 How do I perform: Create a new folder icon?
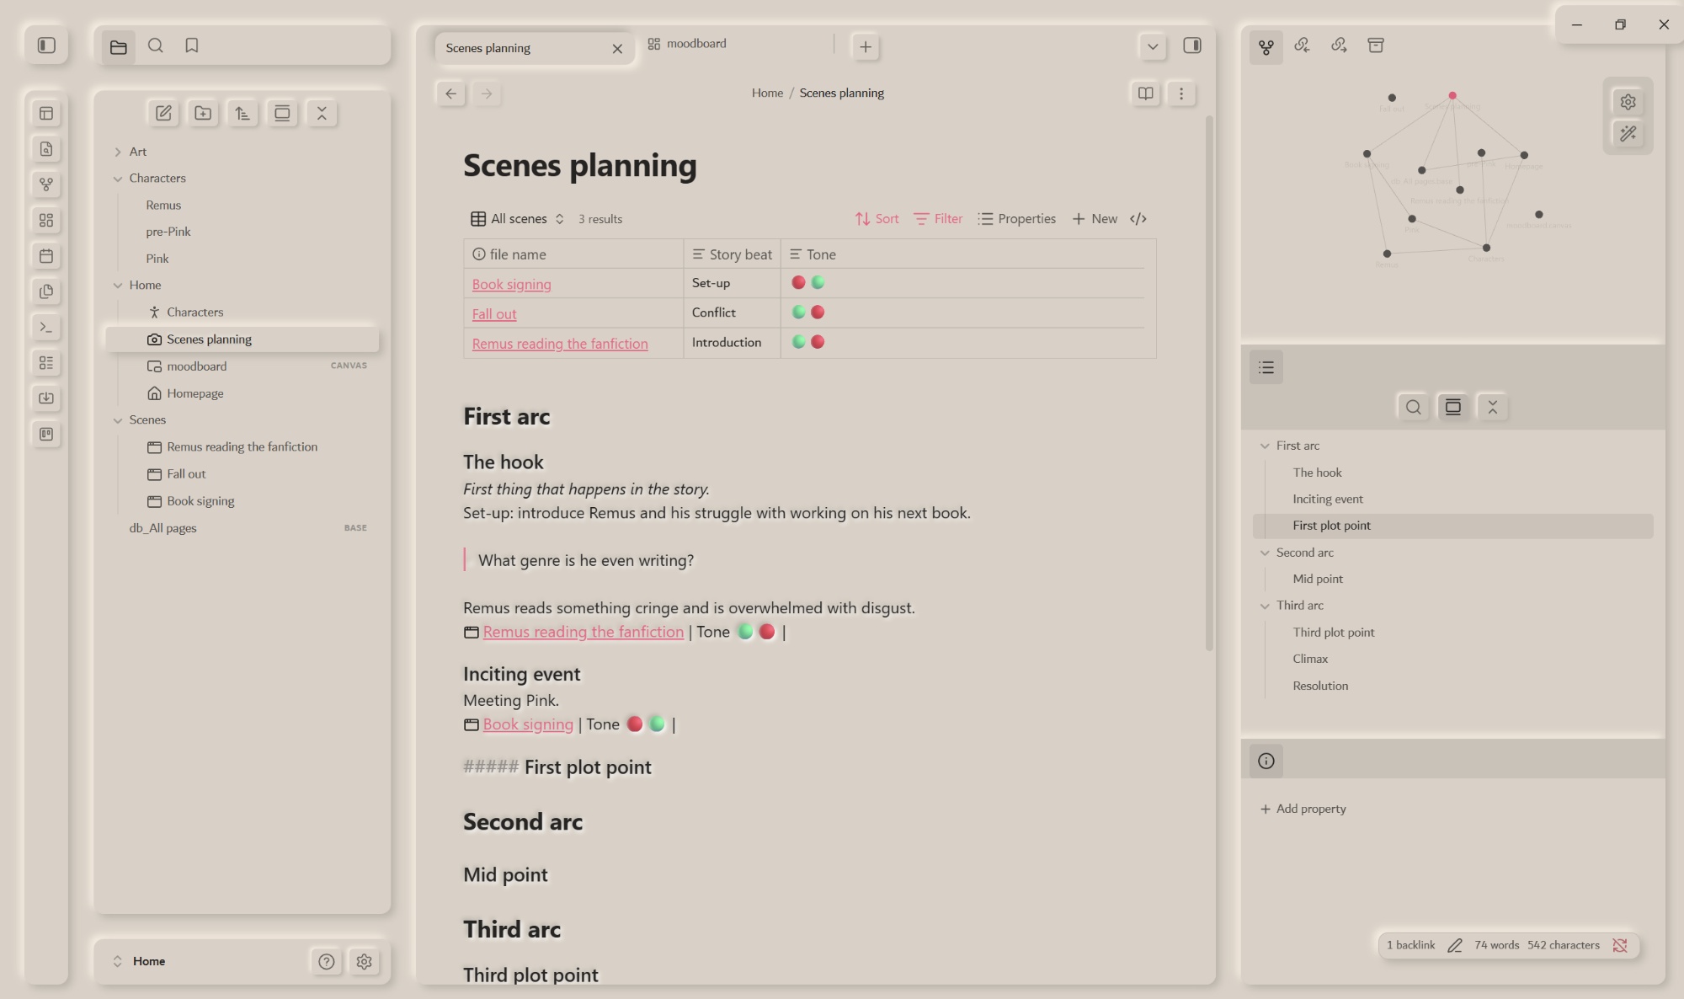203,113
